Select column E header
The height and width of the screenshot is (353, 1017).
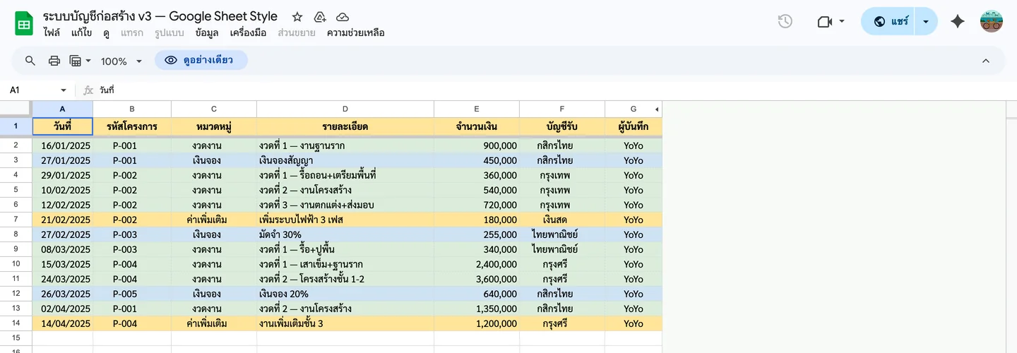[477, 109]
